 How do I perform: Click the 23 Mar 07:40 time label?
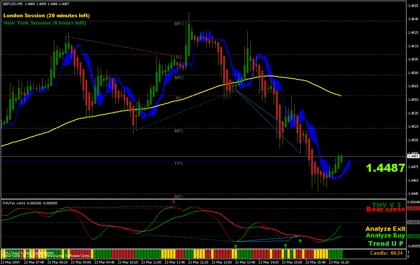34,262
